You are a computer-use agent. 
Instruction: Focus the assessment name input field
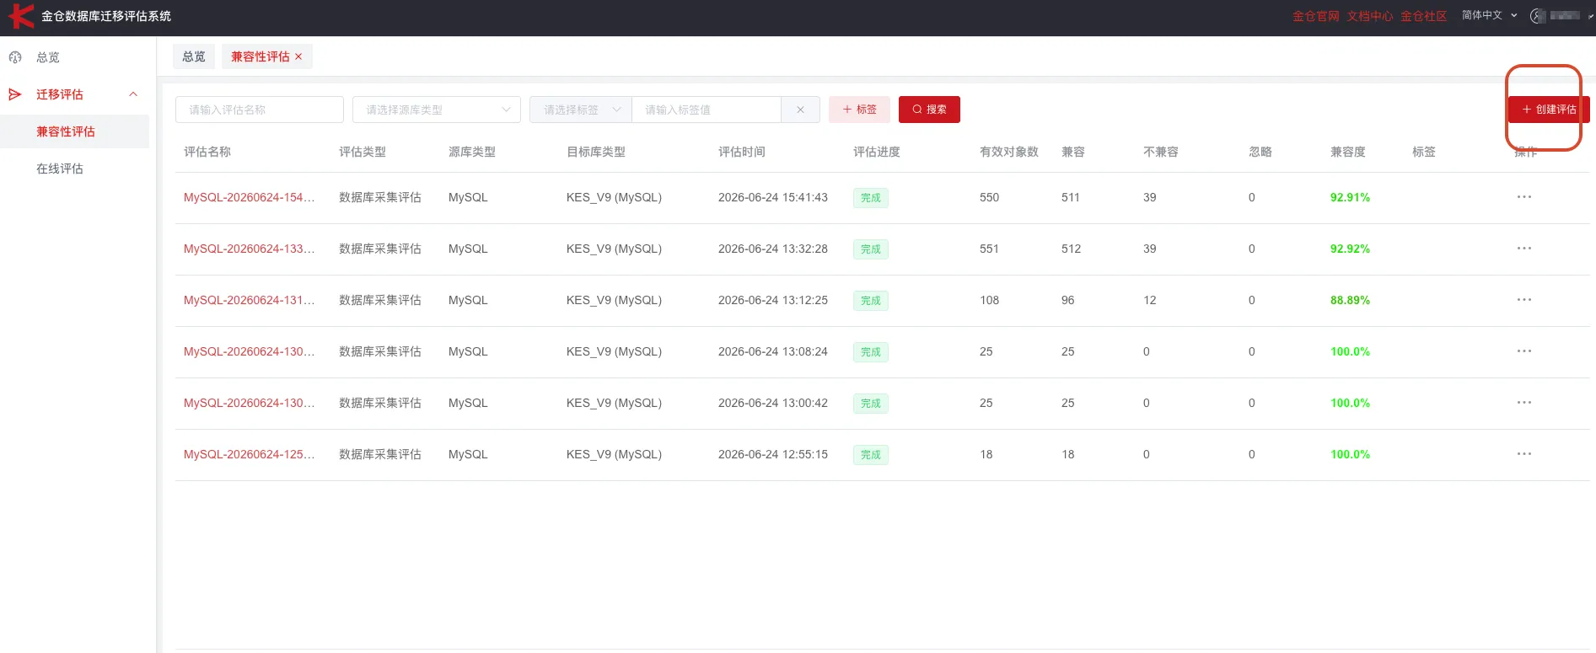point(260,110)
